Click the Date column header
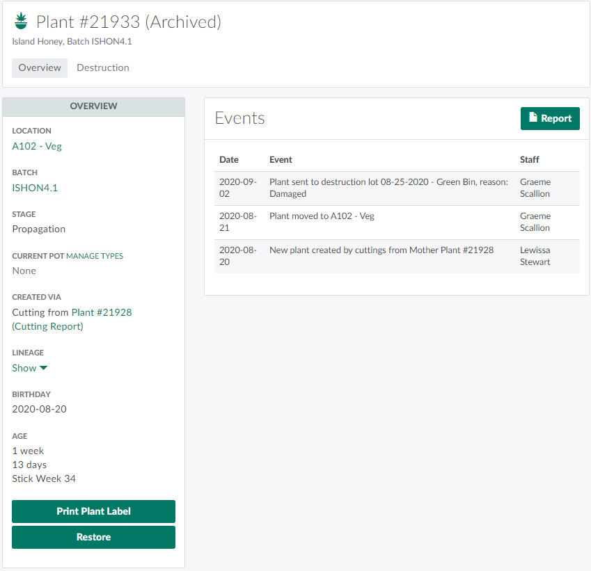Image resolution: width=591 pixels, height=571 pixels. [x=229, y=159]
